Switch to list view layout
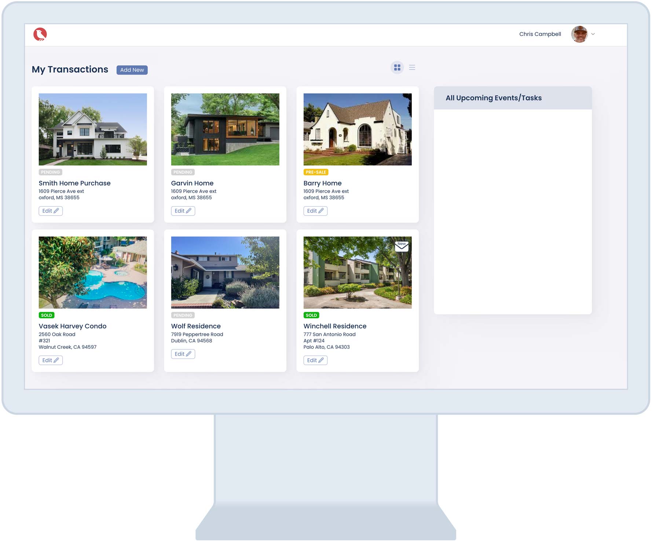 (x=412, y=68)
